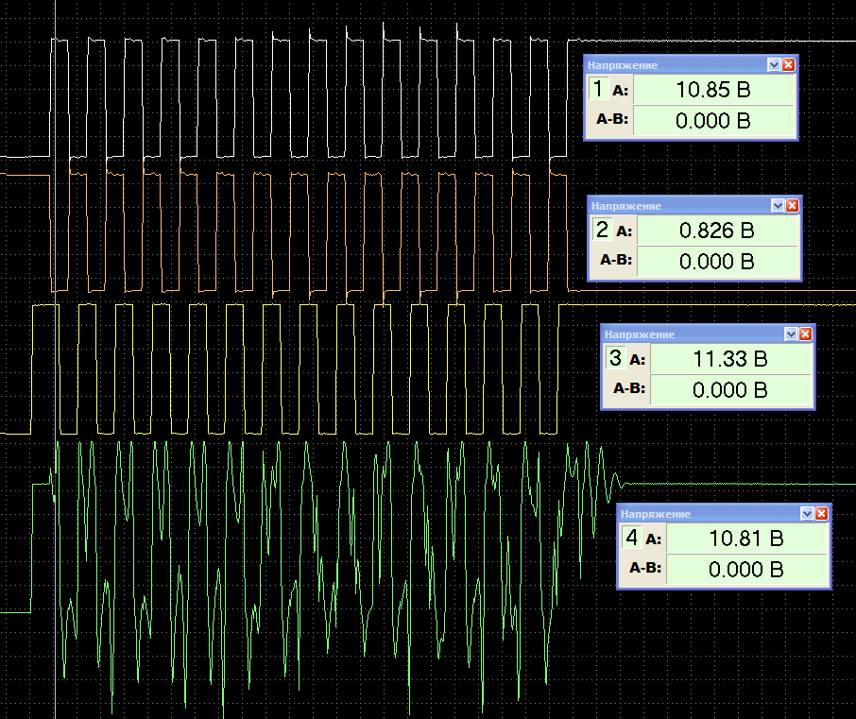Screen dimensions: 856x719
Task: Open the dropdown arrow on channel 2 voltage panel
Action: pos(778,205)
